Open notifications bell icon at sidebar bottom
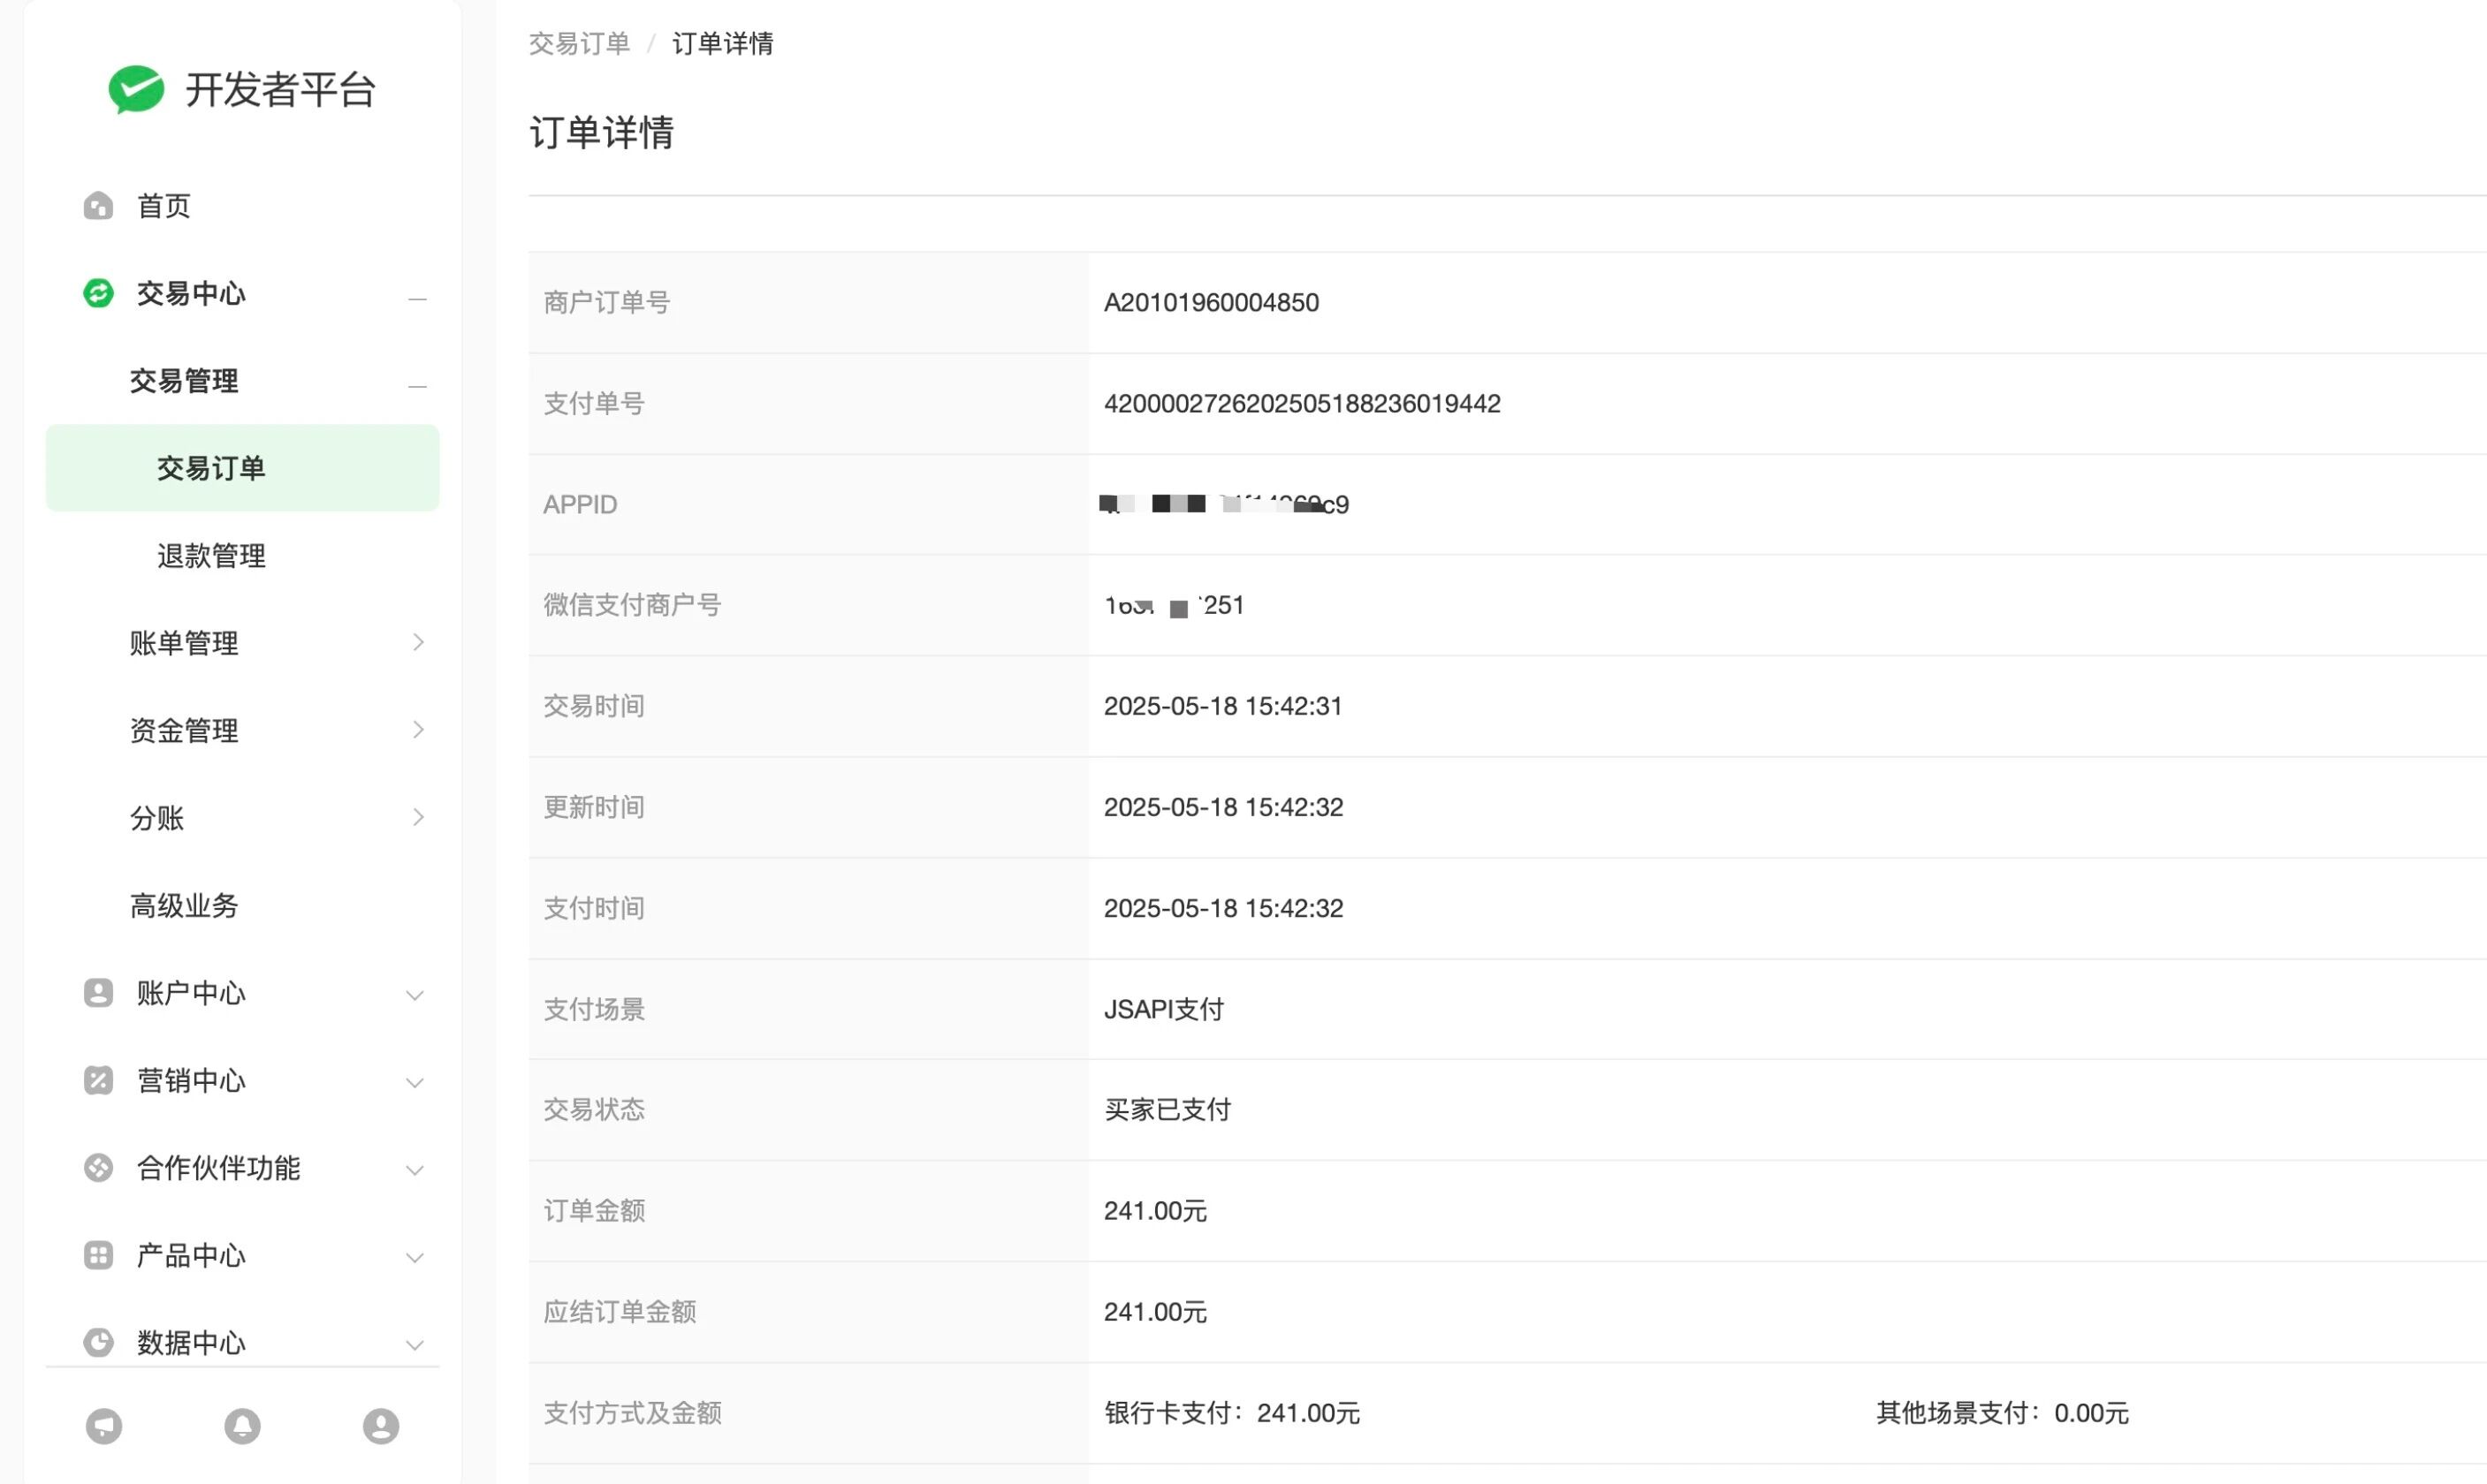Image resolution: width=2487 pixels, height=1484 pixels. click(x=242, y=1426)
